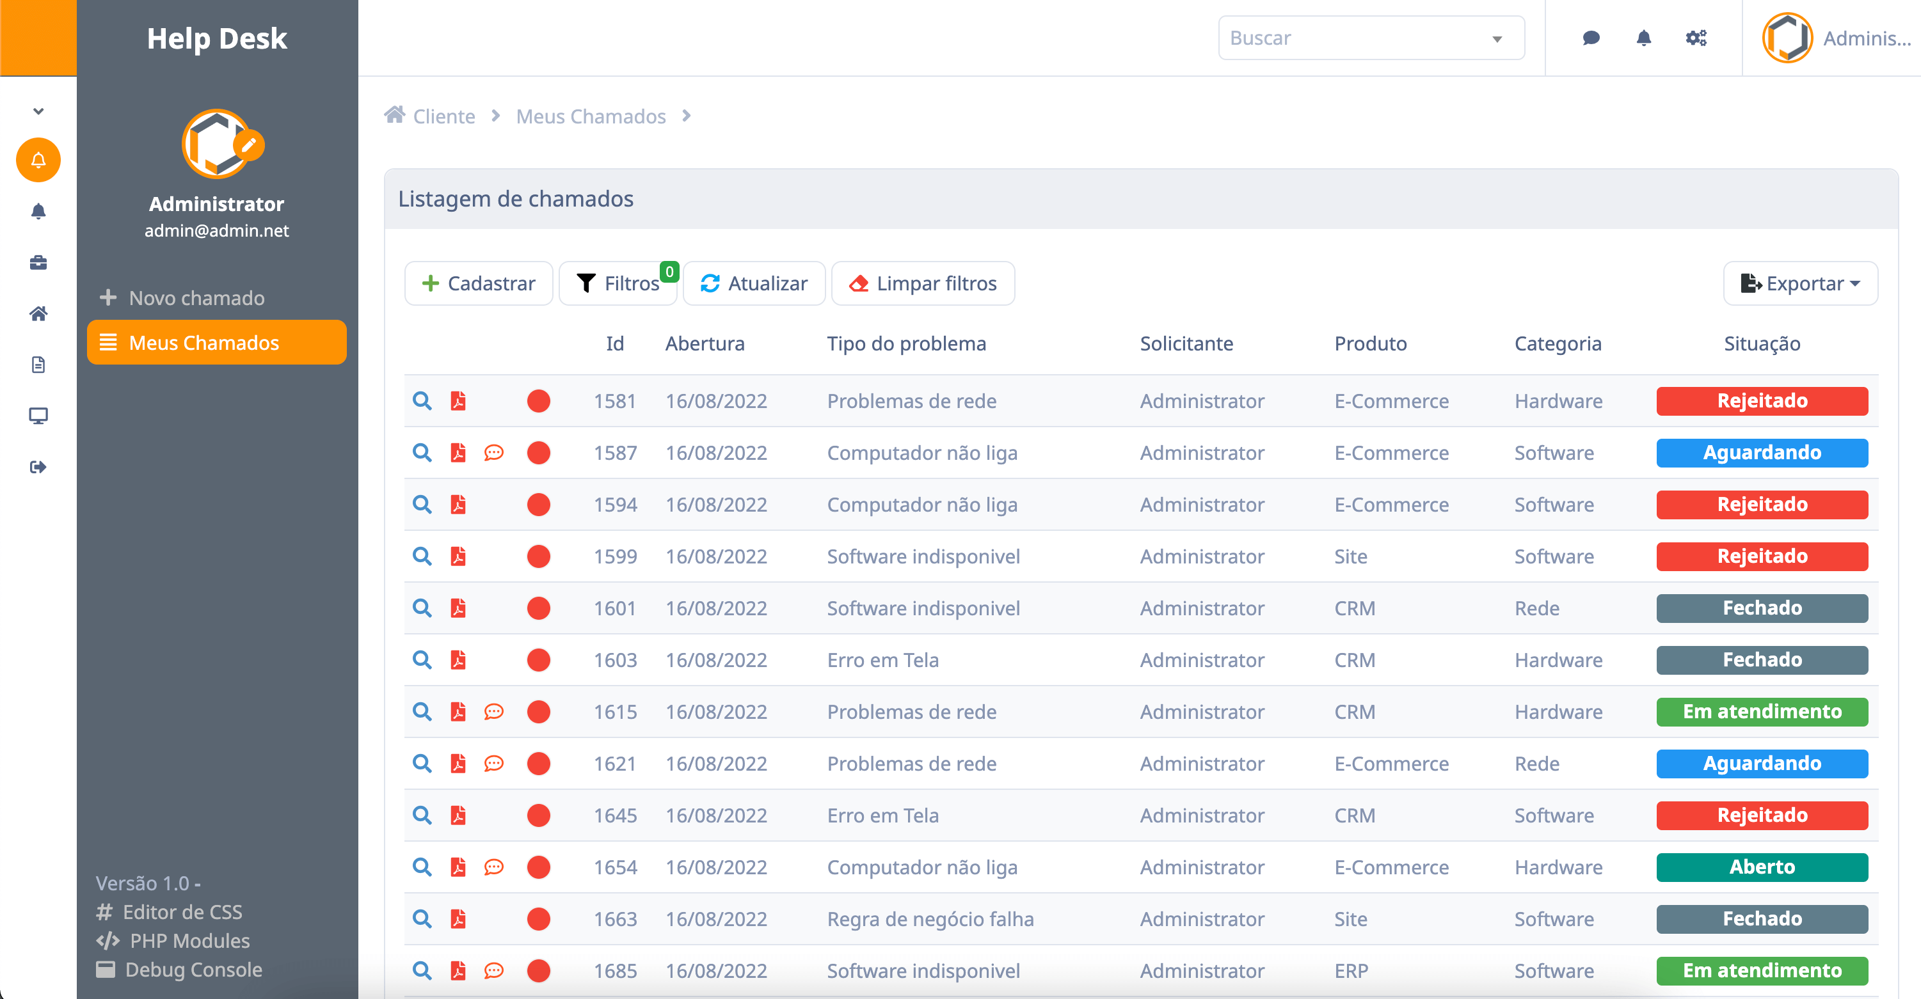Click Aberto status badge of ticket 1654
The height and width of the screenshot is (999, 1921).
[1762, 867]
